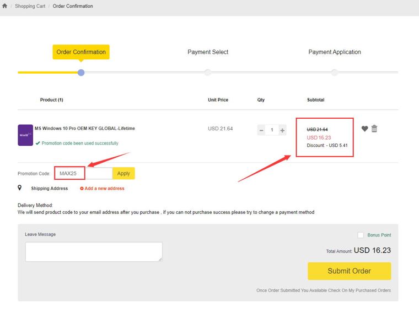419x309 pixels.
Task: Select the Payment Application step
Action: click(335, 52)
